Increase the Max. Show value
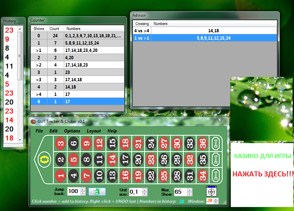 pos(190,190)
